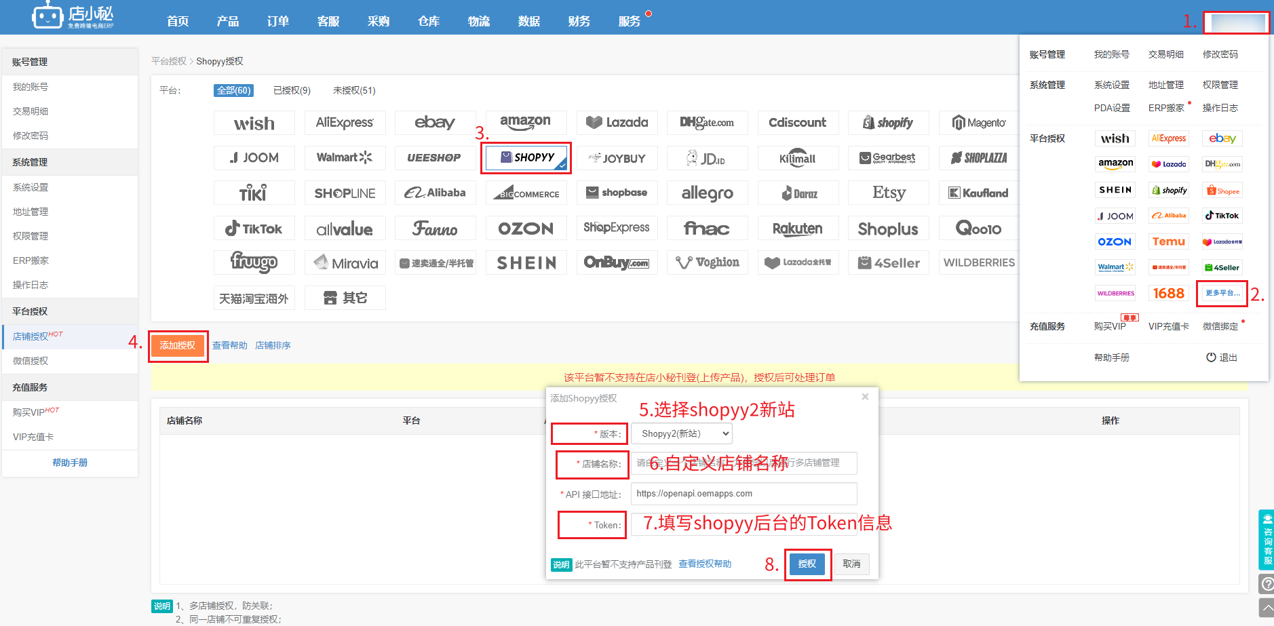Viewport: 1274px width, 626px height.
Task: Click 退出 to log out
Action: pos(1222,357)
